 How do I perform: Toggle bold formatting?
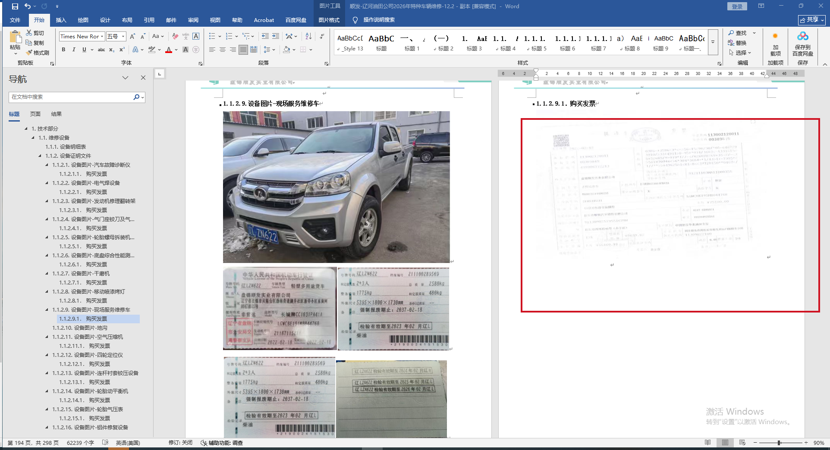pos(63,50)
